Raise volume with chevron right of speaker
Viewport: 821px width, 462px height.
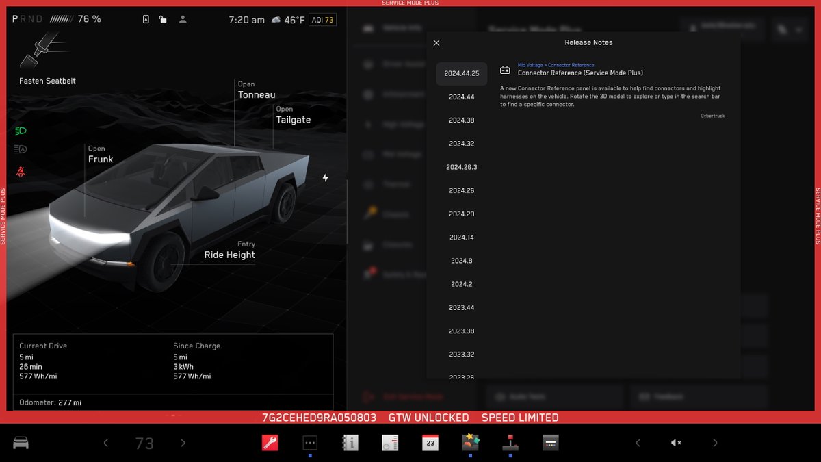click(x=715, y=443)
